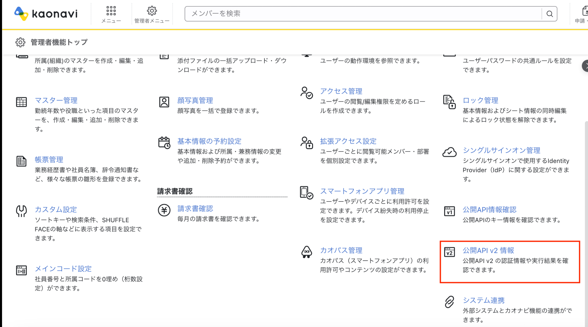Viewport: 588px width, 327px height.
Task: Open the 基本情報の予約設定 link
Action: [x=209, y=141]
